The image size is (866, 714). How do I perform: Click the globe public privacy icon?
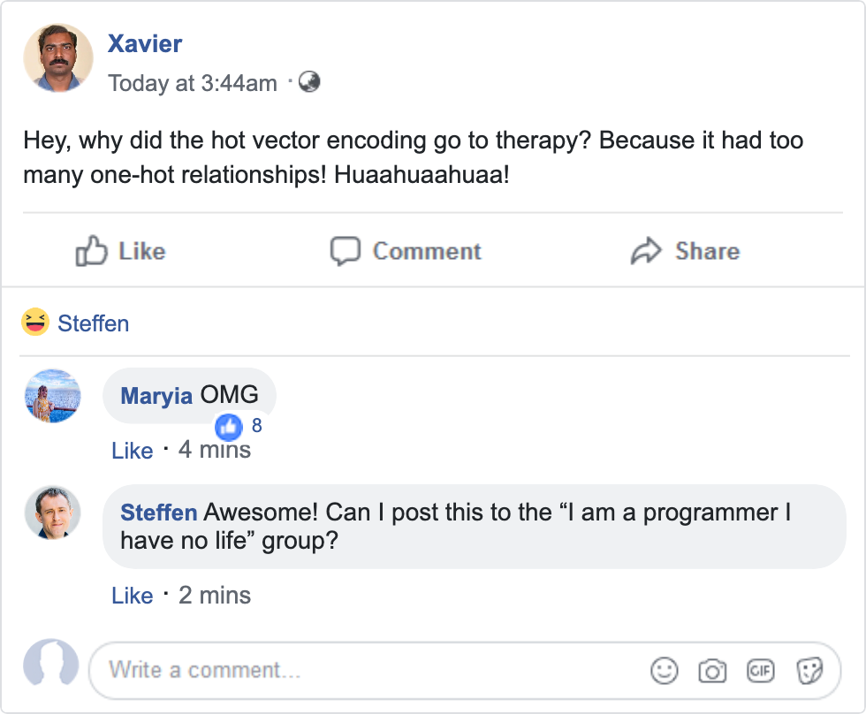coord(309,82)
